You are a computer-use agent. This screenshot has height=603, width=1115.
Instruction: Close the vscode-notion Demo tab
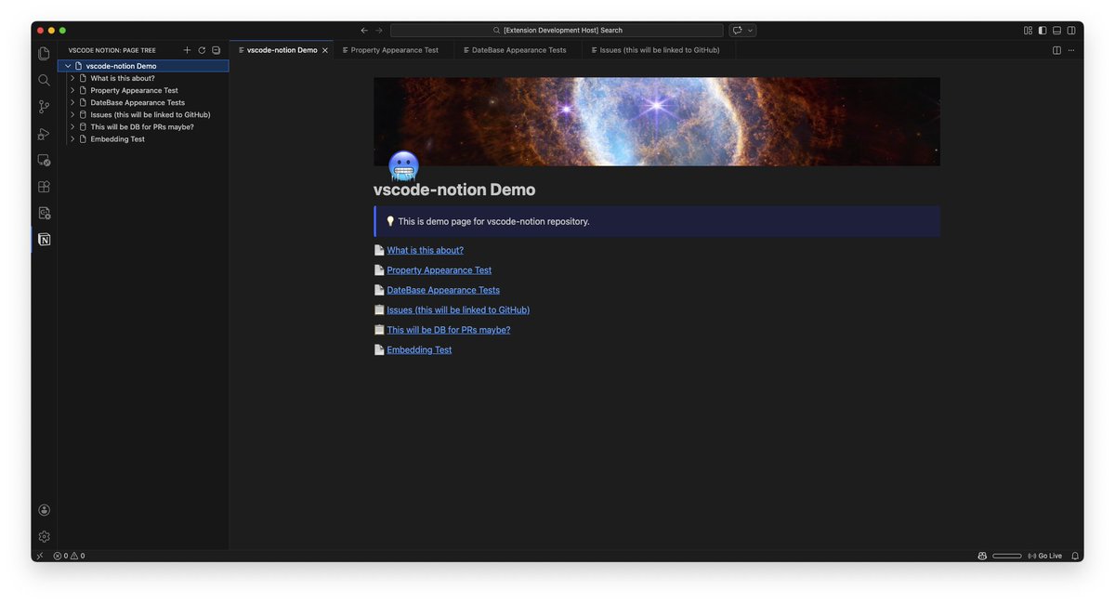click(x=325, y=50)
